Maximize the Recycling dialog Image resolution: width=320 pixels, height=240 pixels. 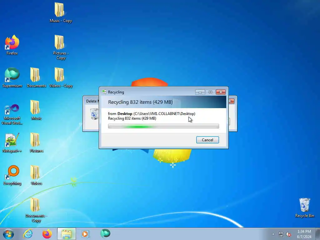(x=210, y=92)
